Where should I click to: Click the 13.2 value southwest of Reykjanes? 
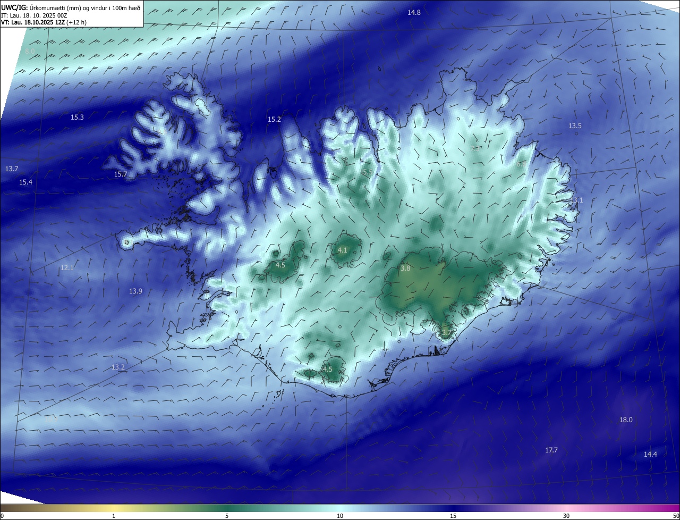pos(118,367)
